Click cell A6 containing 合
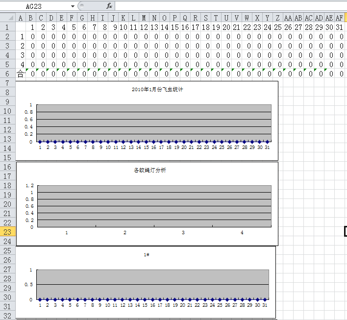The width and height of the screenshot is (347, 320). 21,74
